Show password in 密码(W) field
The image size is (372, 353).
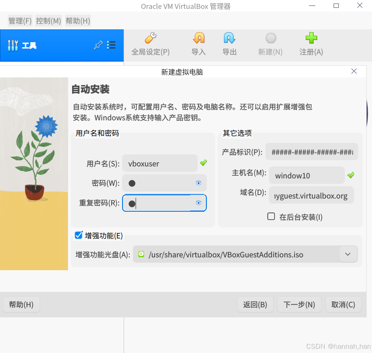pos(198,183)
